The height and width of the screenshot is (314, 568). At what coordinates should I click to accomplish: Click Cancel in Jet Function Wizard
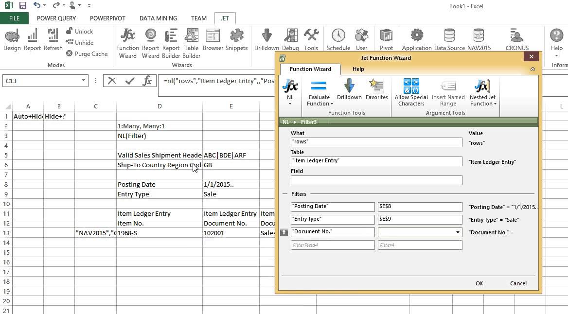(518, 283)
